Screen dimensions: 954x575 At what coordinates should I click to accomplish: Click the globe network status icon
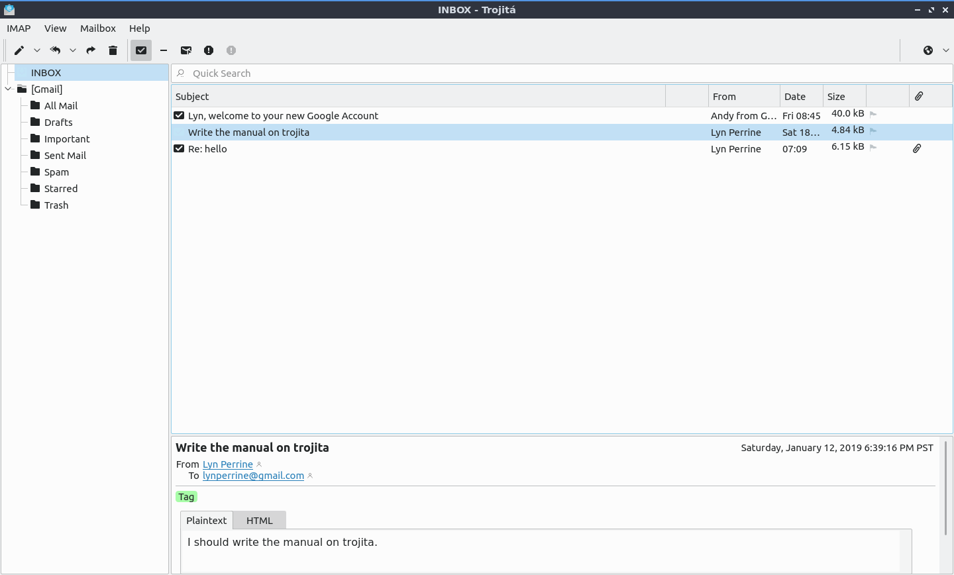coord(928,50)
